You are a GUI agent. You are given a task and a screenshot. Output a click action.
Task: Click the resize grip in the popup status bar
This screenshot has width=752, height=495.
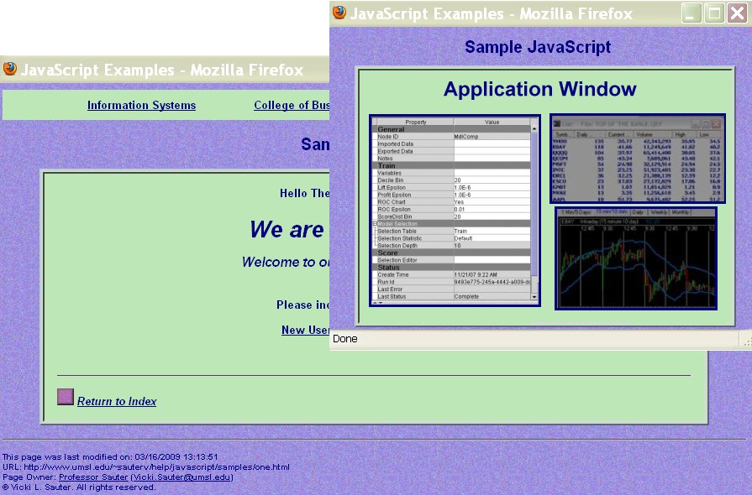tap(745, 341)
